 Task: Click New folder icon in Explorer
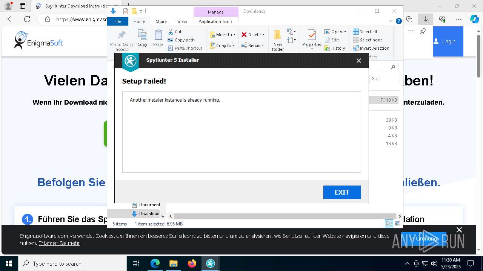point(278,40)
